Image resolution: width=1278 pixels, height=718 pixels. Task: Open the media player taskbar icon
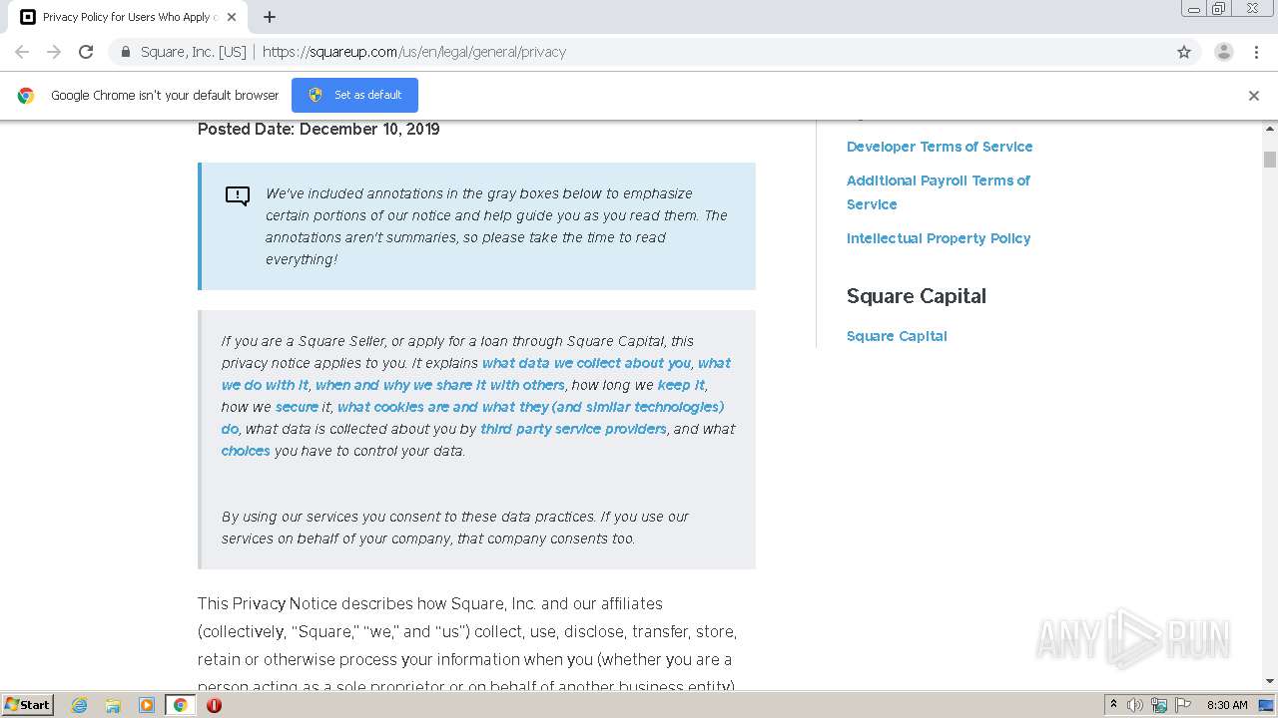tap(146, 705)
